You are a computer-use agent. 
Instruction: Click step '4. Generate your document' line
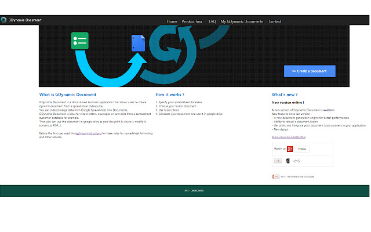coord(189,114)
